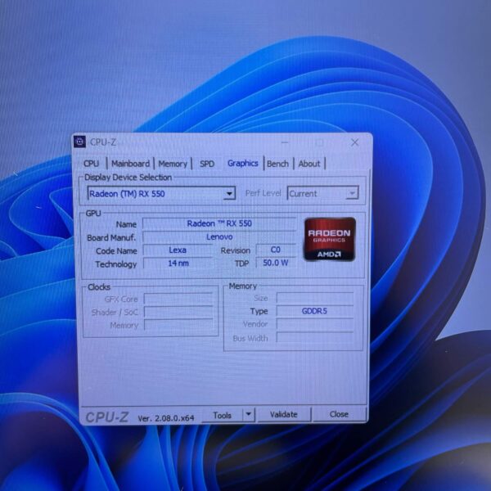
Task: Open the Mainboard tab
Action: pyautogui.click(x=130, y=164)
